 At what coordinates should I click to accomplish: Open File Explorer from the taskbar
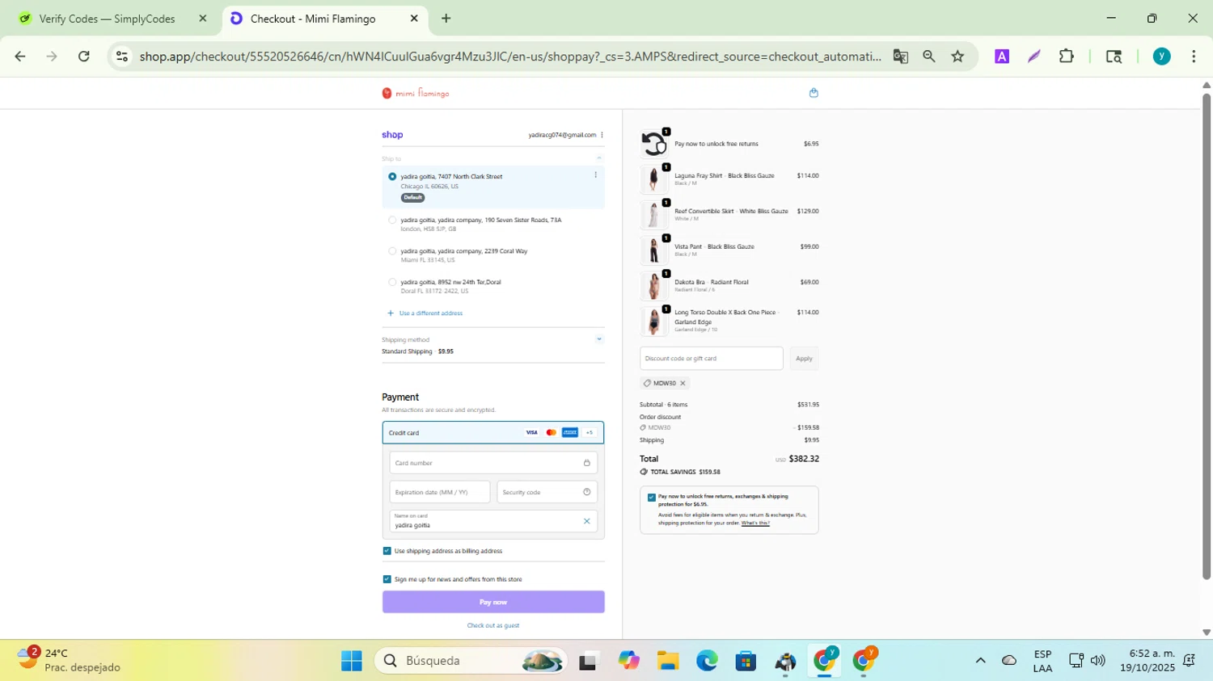668,662
